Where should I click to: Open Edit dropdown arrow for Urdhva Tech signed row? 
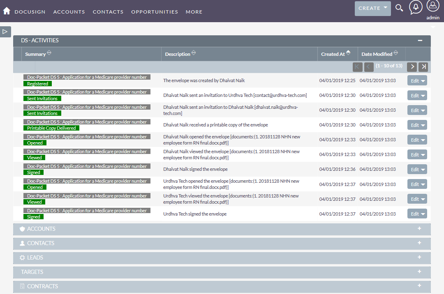(x=423, y=214)
